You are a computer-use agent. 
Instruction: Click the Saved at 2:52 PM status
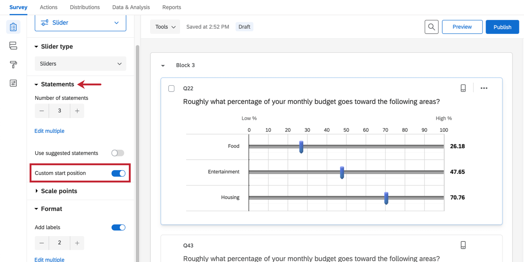[208, 27]
